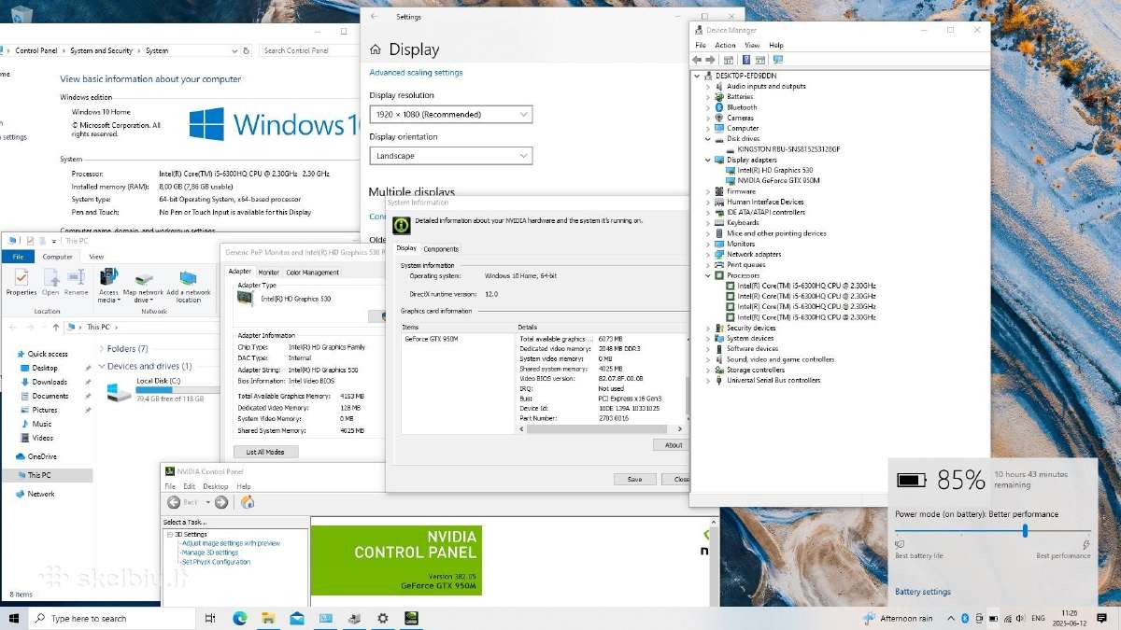Switch to the Monitor tab

coord(268,273)
